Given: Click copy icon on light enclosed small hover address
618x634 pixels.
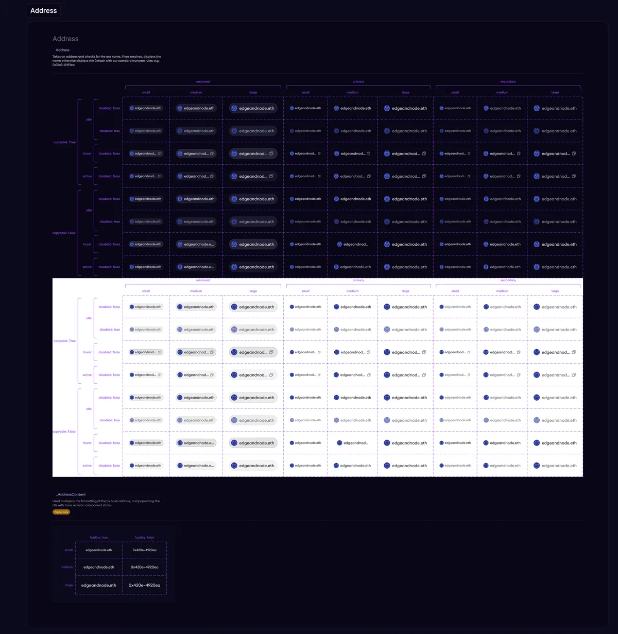Looking at the screenshot, I should [159, 352].
